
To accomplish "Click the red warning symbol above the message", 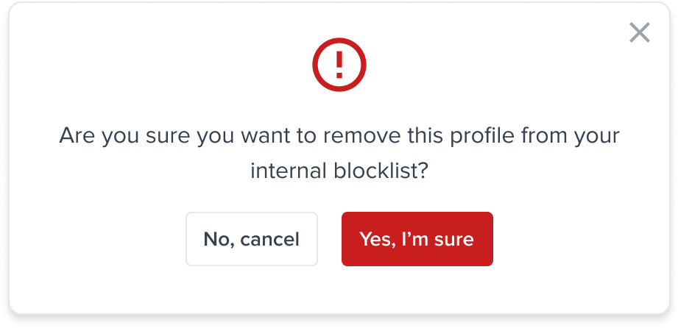I will pyautogui.click(x=339, y=66).
